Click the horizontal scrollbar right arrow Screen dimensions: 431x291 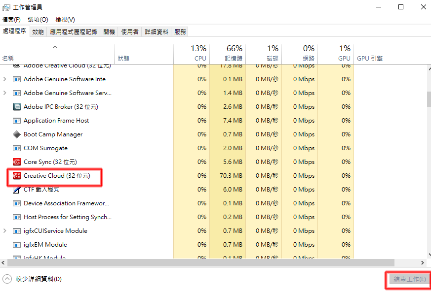click(423, 263)
